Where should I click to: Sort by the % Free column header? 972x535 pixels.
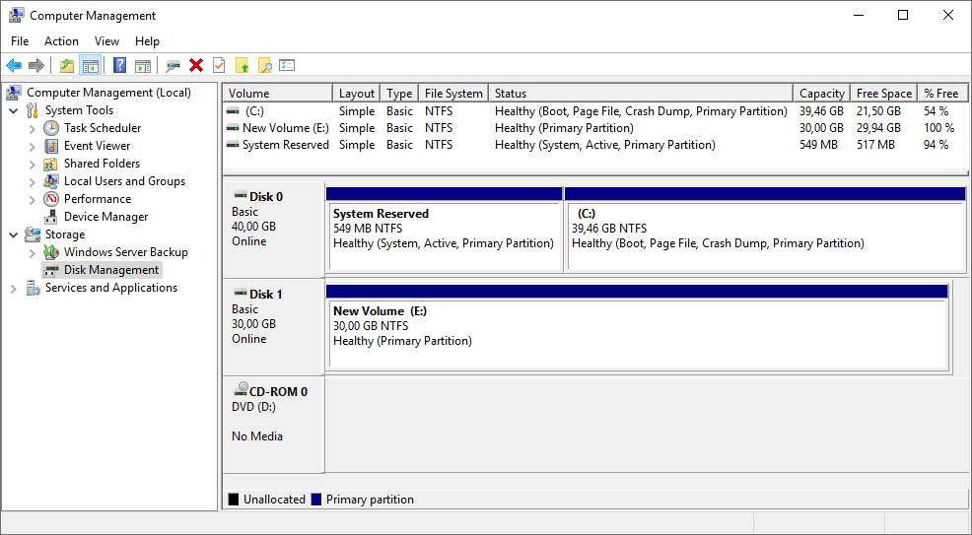(941, 93)
